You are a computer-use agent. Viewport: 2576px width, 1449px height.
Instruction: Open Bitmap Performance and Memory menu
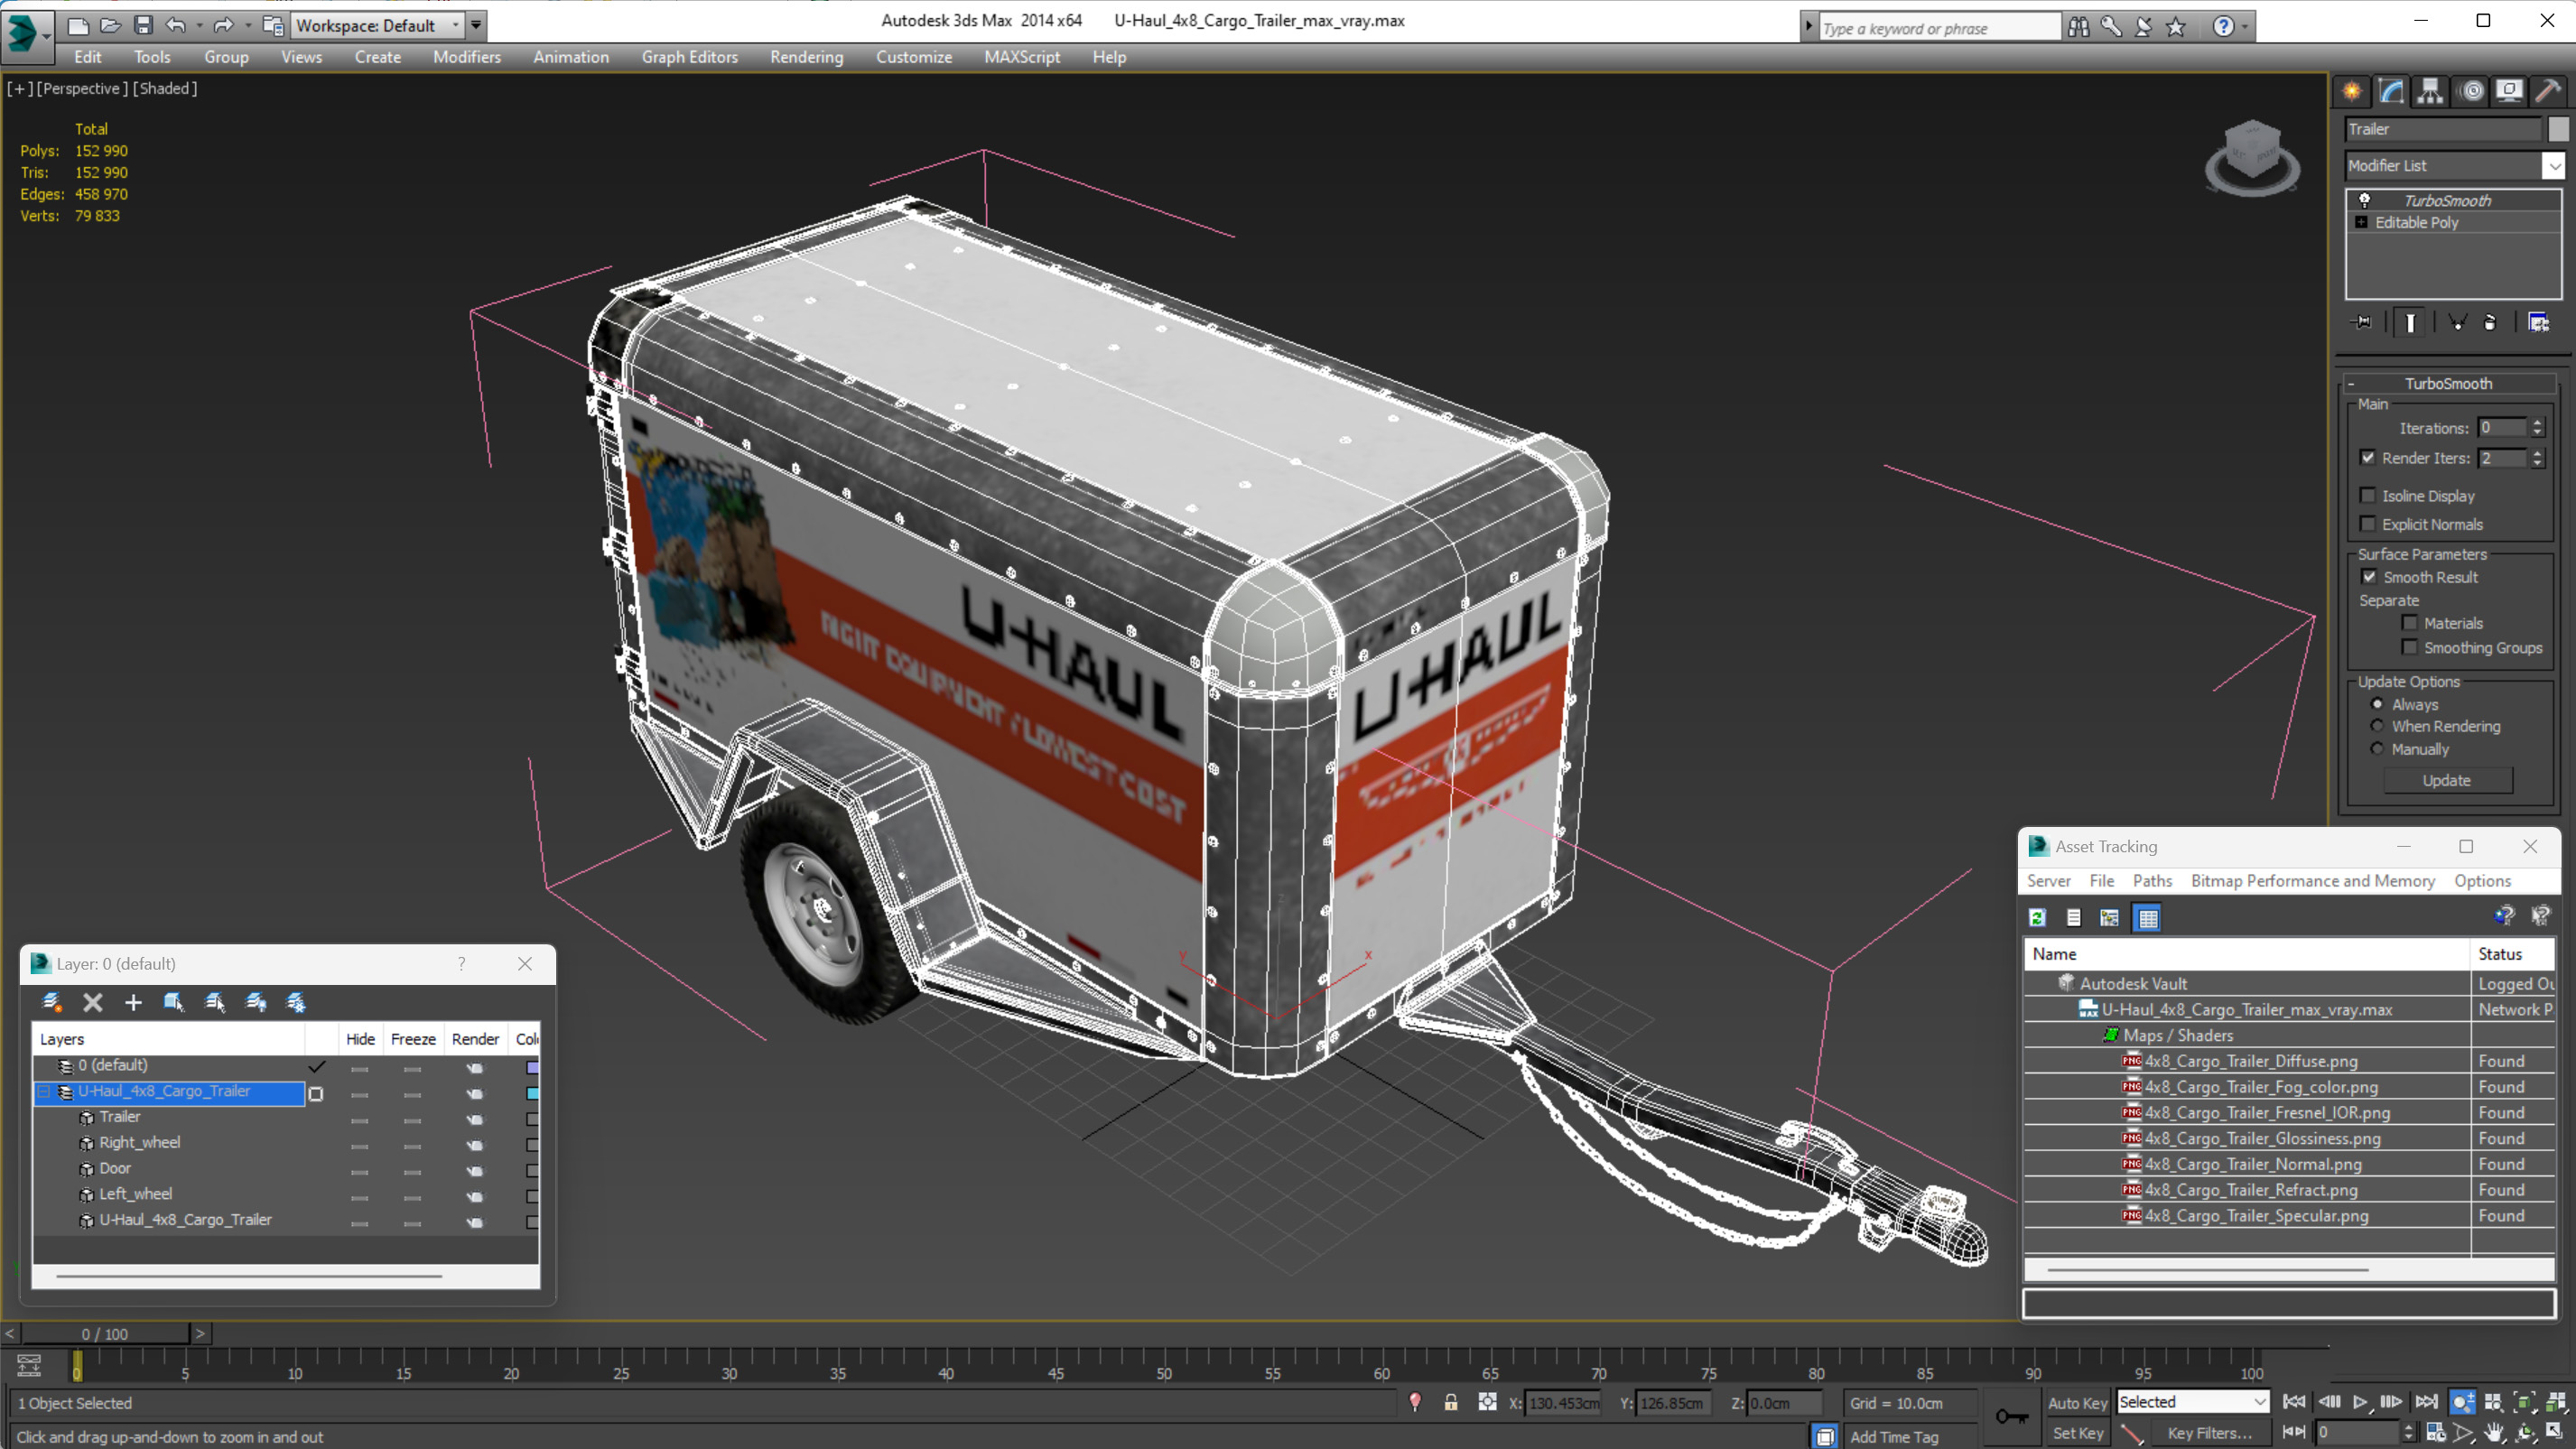coord(2312,880)
